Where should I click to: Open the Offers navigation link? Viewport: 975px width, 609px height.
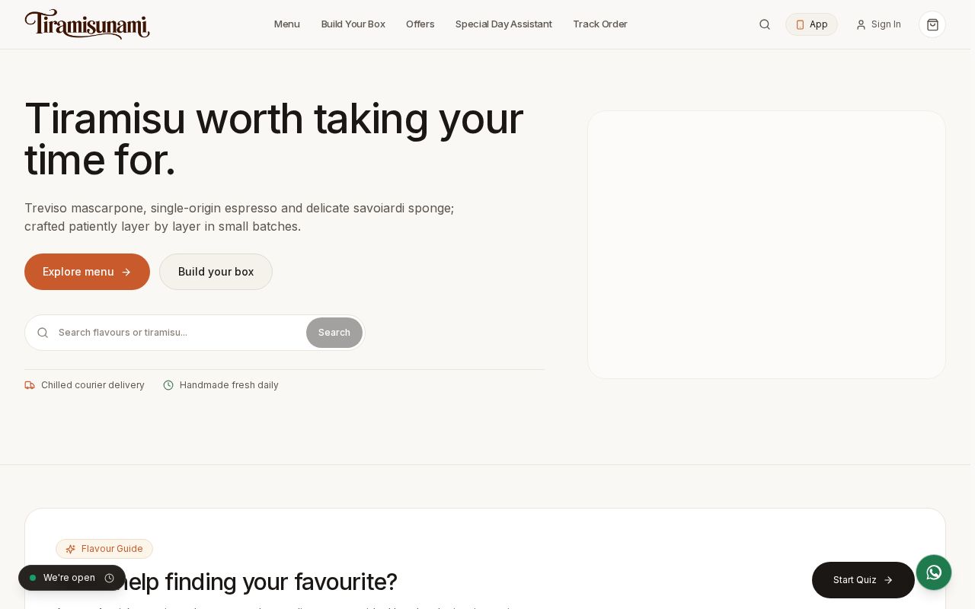click(420, 24)
